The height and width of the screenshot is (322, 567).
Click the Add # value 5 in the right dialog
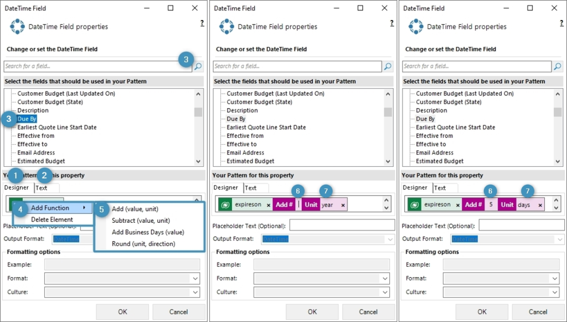pos(491,205)
